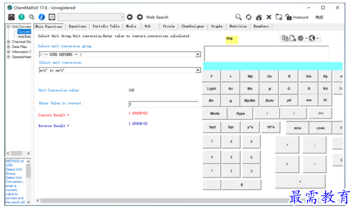The height and width of the screenshot is (214, 355).
Task: Click calculator digit 7
Action: (x=212, y=142)
